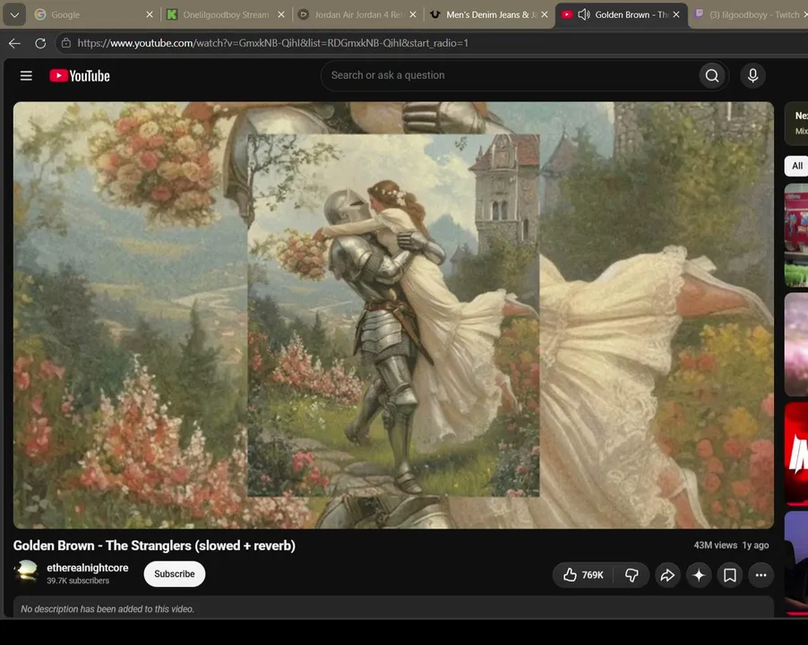Open the YouTube guide hamburger menu
Viewport: 808px width, 645px height.
[x=26, y=76]
